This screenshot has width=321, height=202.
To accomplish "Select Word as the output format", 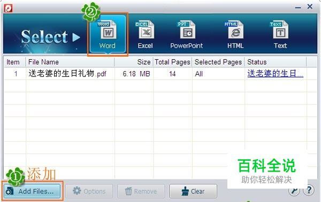I will click(x=108, y=34).
